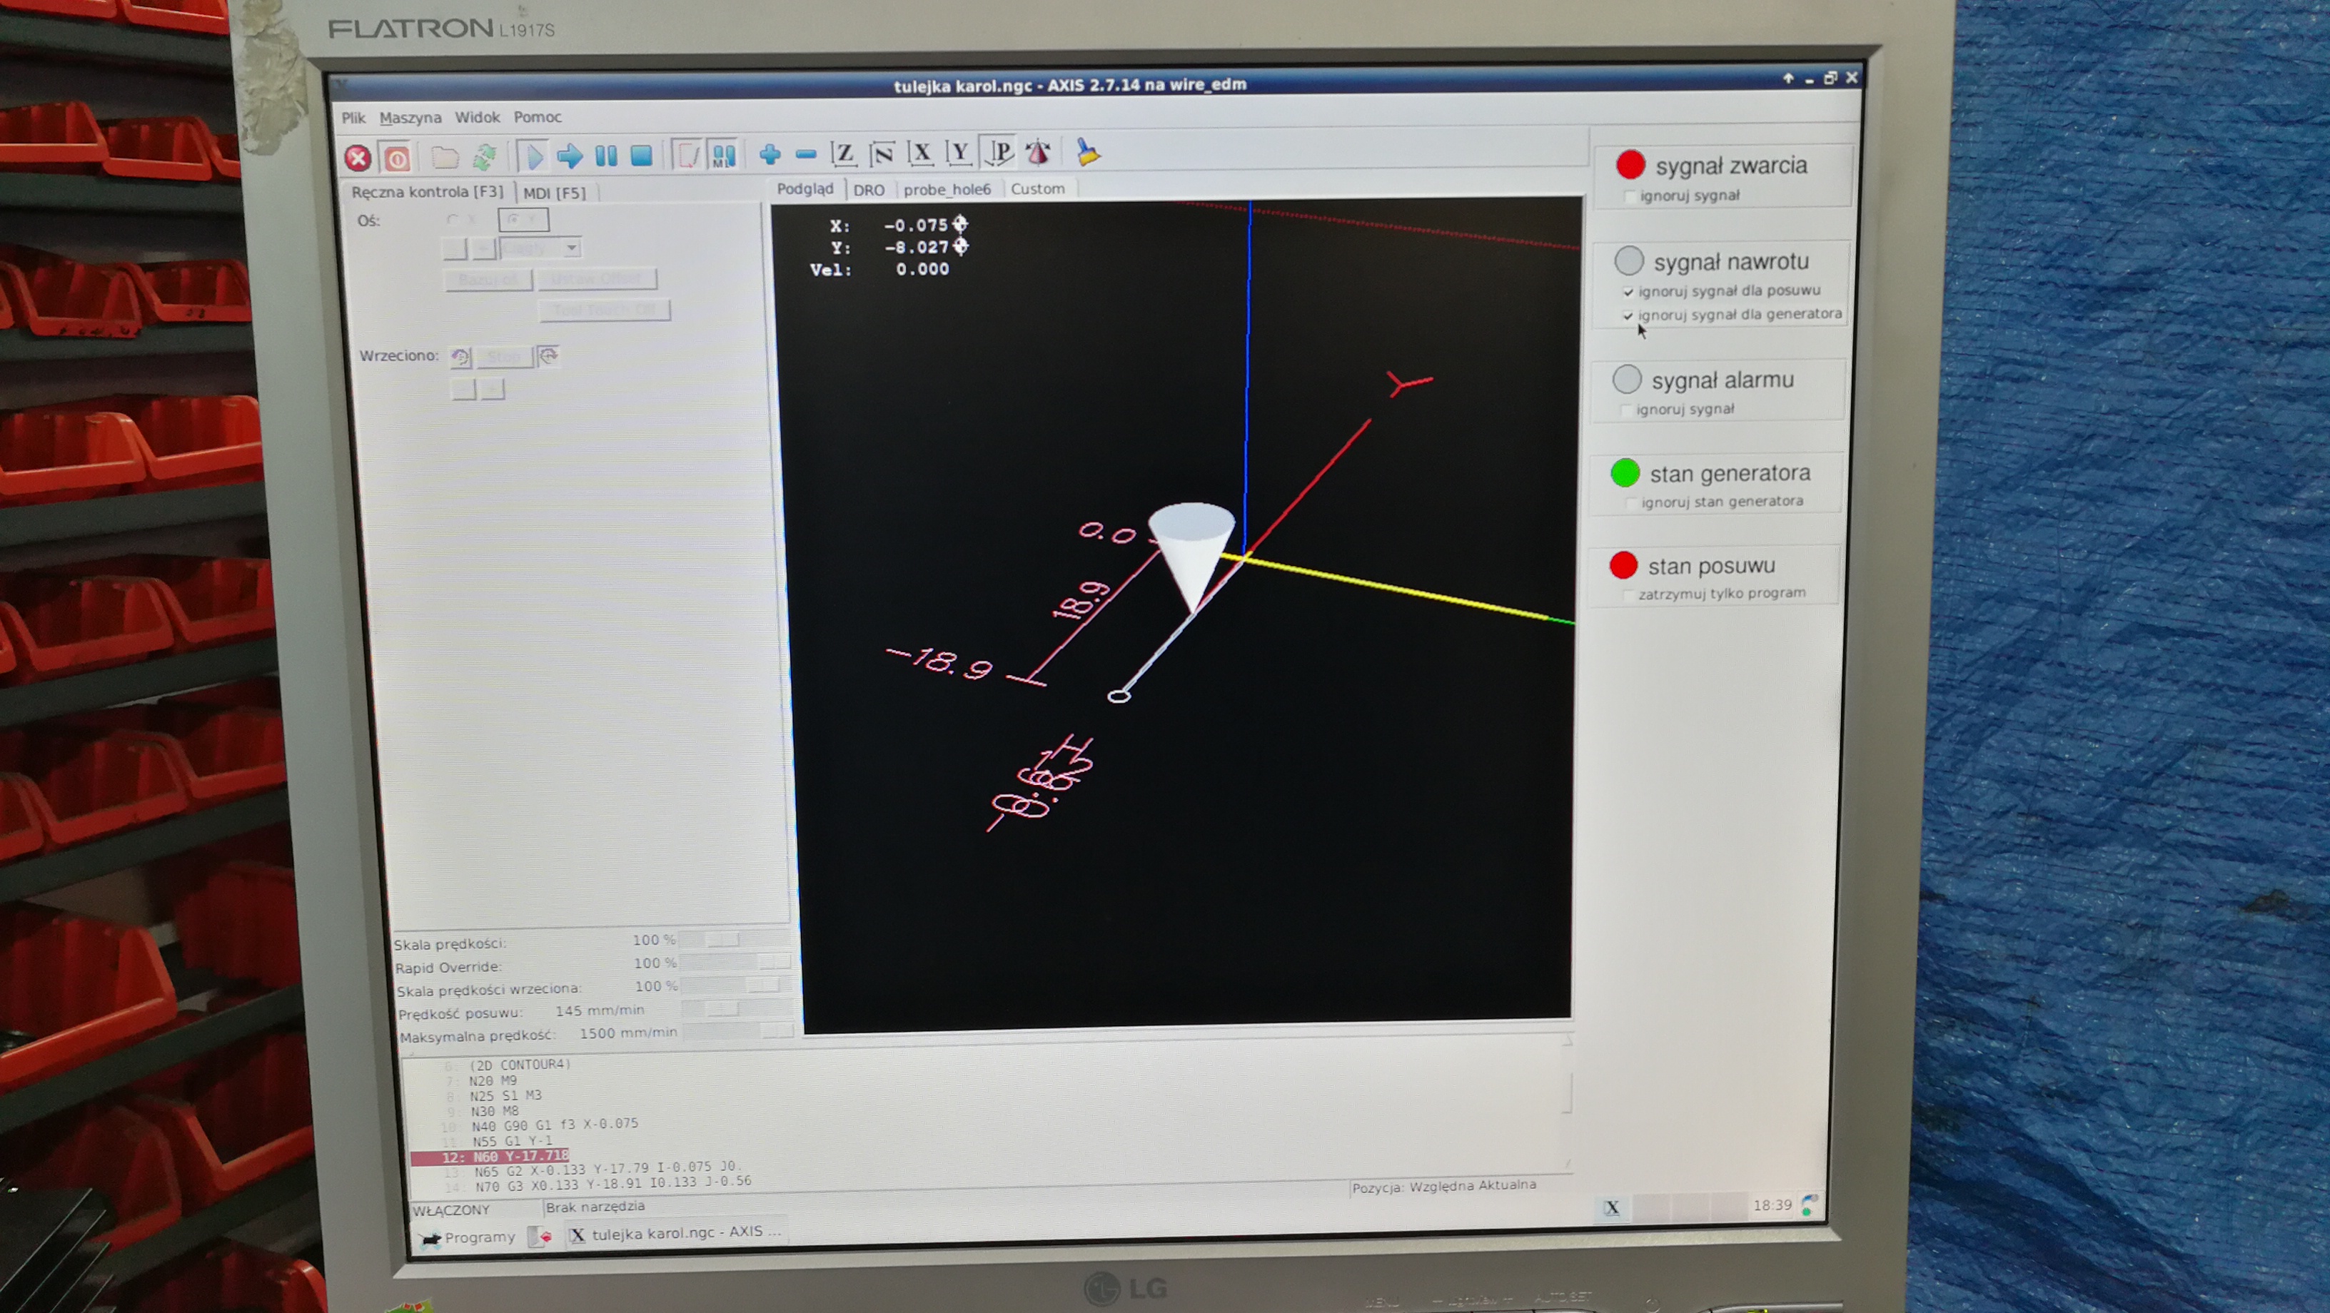Clear live plot with the brush icon

1088,151
